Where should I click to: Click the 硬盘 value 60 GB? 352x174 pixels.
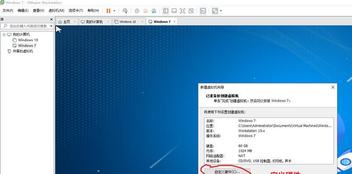(243, 146)
